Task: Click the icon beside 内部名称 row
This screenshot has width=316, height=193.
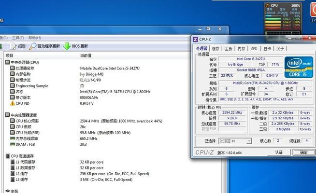Action: tap(13, 74)
